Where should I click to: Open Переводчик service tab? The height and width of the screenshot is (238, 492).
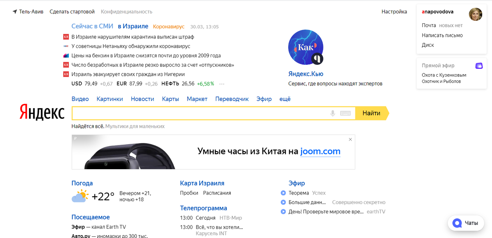point(232,99)
